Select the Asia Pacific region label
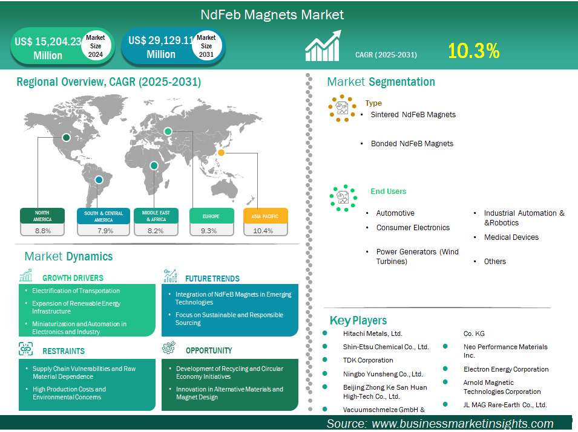 (x=265, y=216)
